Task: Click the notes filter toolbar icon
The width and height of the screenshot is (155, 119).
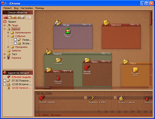Action: click(x=23, y=17)
